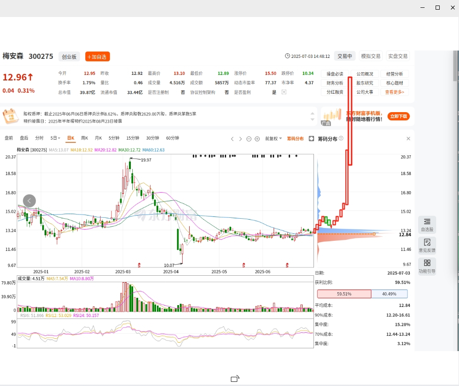Click 59.51% profit ratio bar
Image resolution: width=459 pixels, height=386 pixels.
344,294
